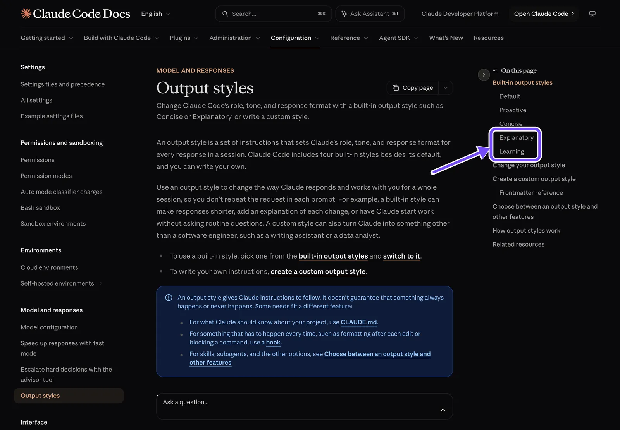
Task: Follow the built-in output styles link
Action: [333, 256]
